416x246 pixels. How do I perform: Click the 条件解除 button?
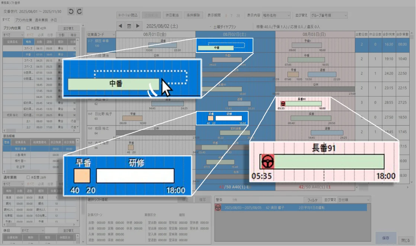pos(193,15)
